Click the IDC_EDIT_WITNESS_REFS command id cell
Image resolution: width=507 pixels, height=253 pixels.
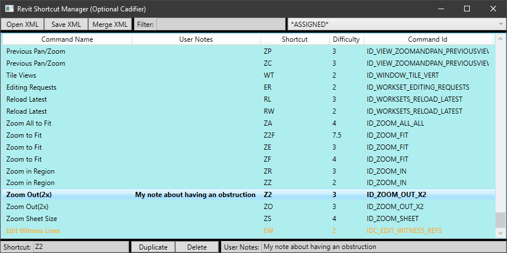pos(404,230)
